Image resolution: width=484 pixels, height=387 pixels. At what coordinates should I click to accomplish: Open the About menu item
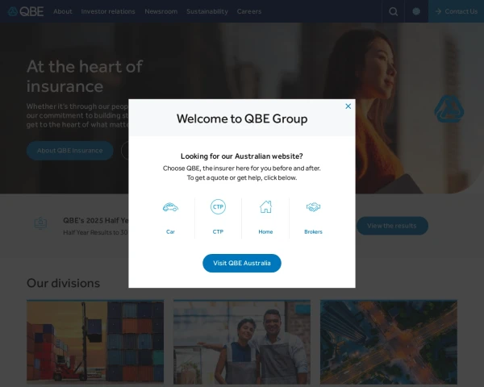[x=63, y=11]
